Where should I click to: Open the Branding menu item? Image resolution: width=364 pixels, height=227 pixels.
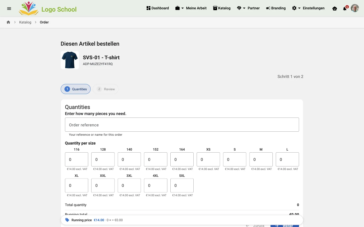coord(276,8)
